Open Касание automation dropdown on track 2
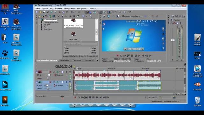204x115 pixels. tap(67, 85)
